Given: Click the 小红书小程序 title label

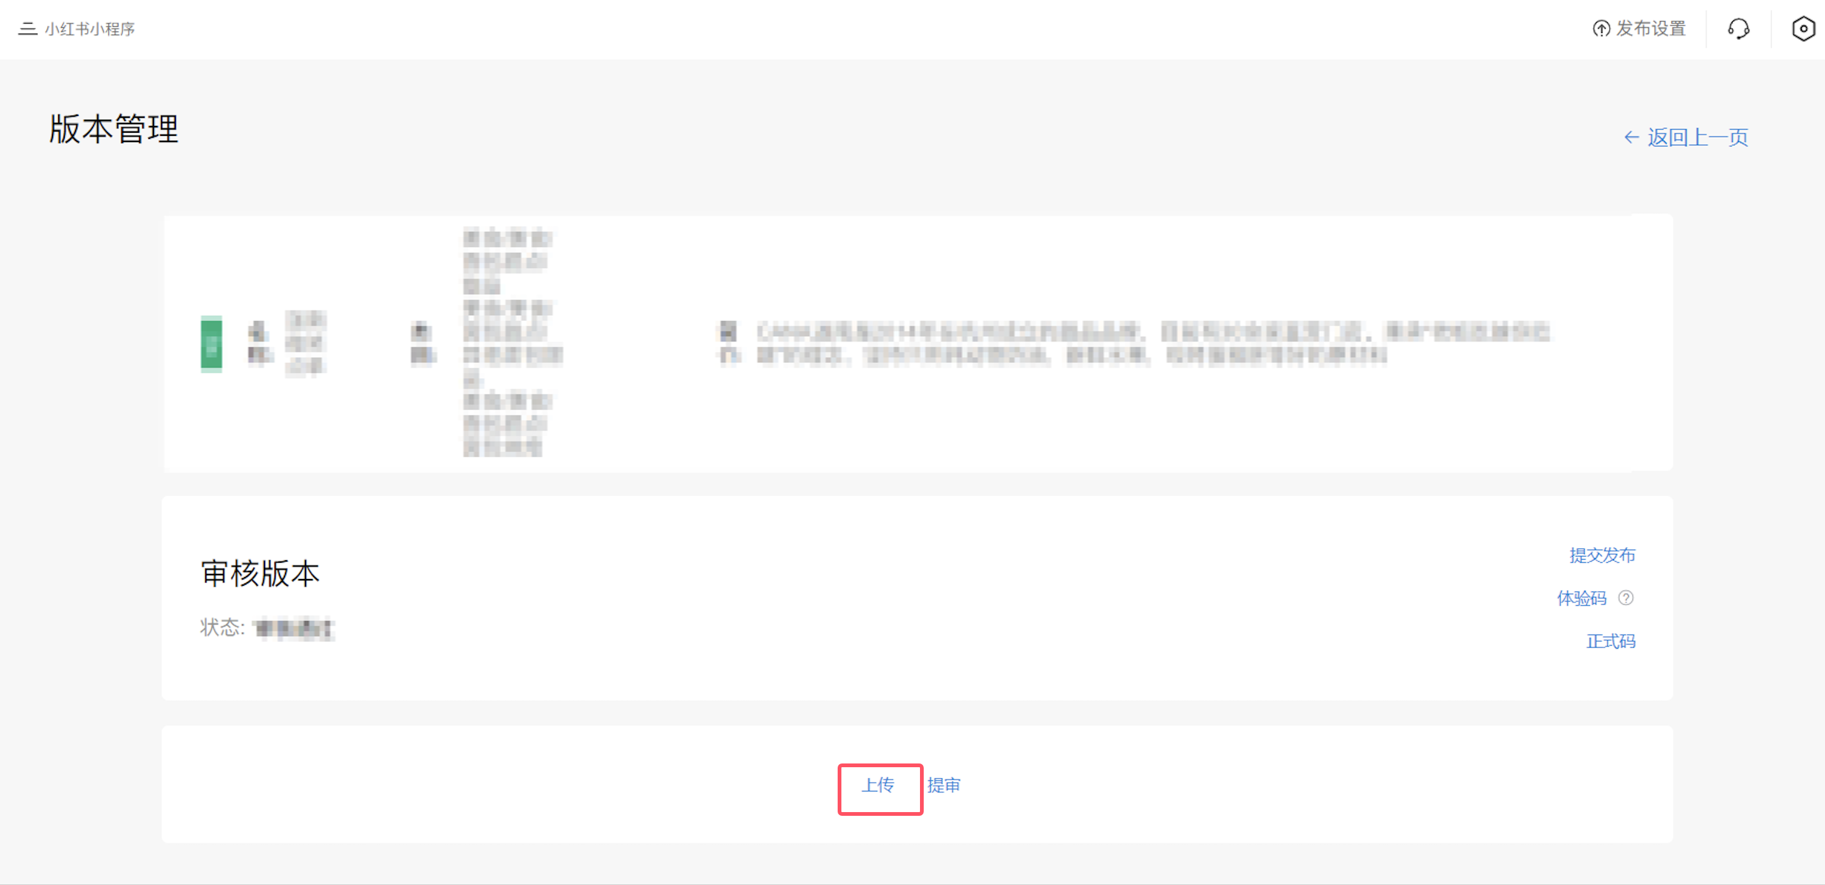Looking at the screenshot, I should (90, 29).
